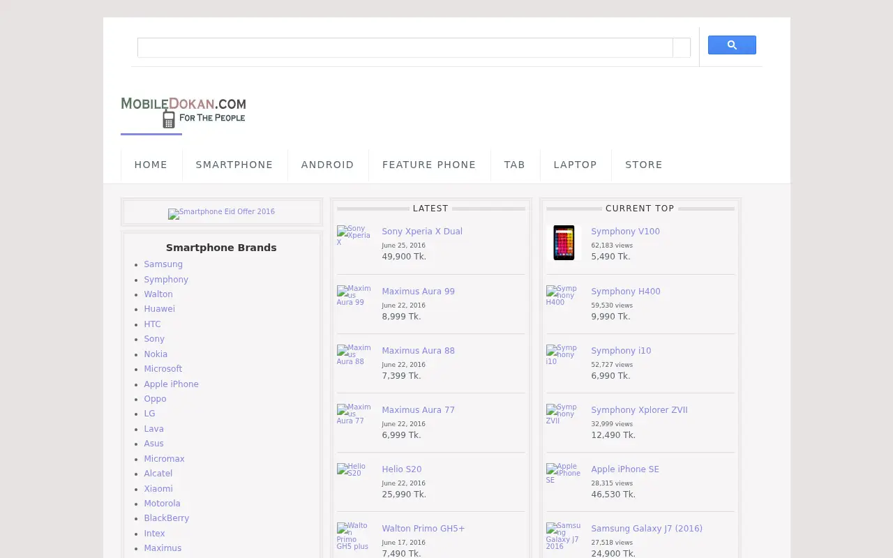The image size is (893, 558).
Task: Open the Symphony V100 title link
Action: point(625,232)
